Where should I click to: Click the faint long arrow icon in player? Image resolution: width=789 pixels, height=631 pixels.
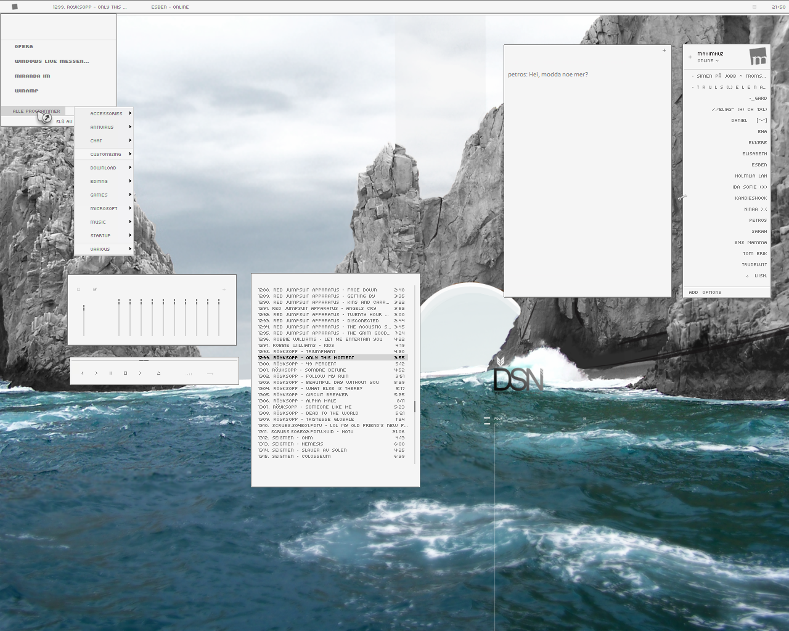(x=210, y=373)
